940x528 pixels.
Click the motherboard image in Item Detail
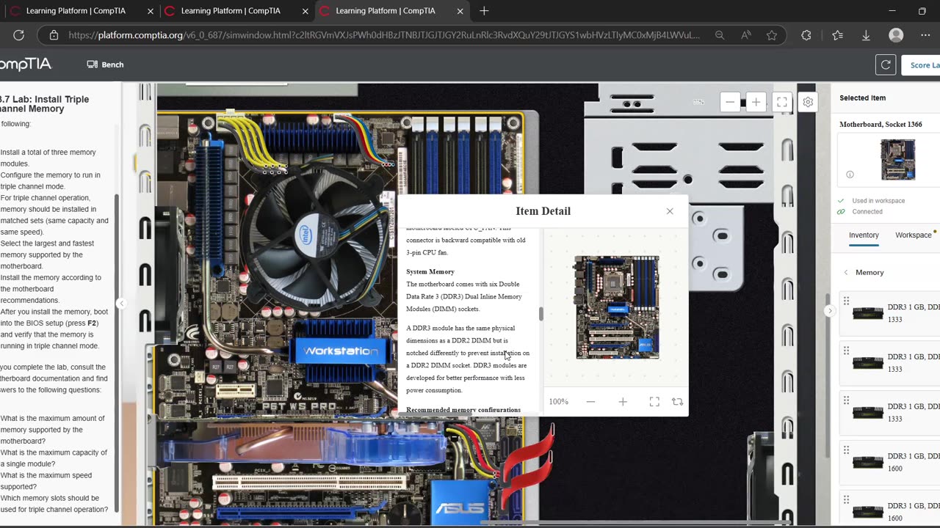point(616,307)
